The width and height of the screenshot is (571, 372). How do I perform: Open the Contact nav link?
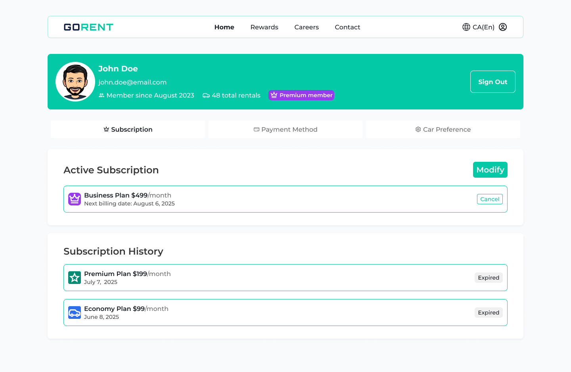347,27
